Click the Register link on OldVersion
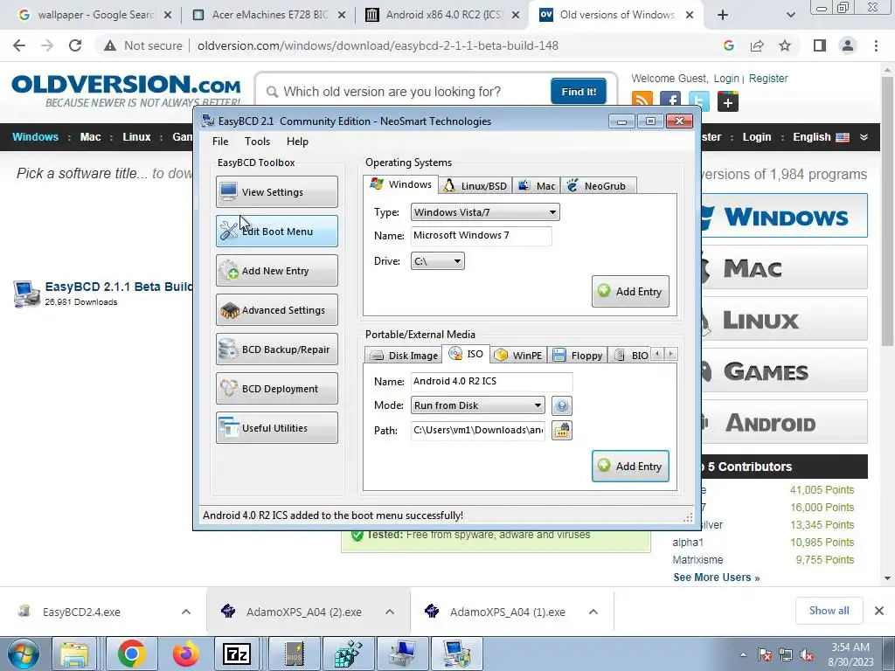Viewport: 895px width, 671px height. tap(767, 78)
